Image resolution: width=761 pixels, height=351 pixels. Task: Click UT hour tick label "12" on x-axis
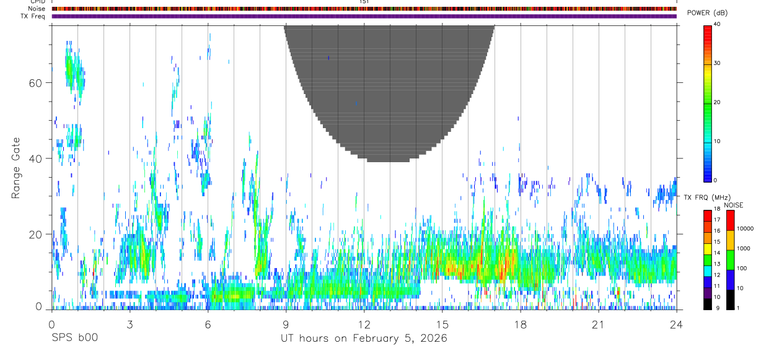click(x=364, y=324)
